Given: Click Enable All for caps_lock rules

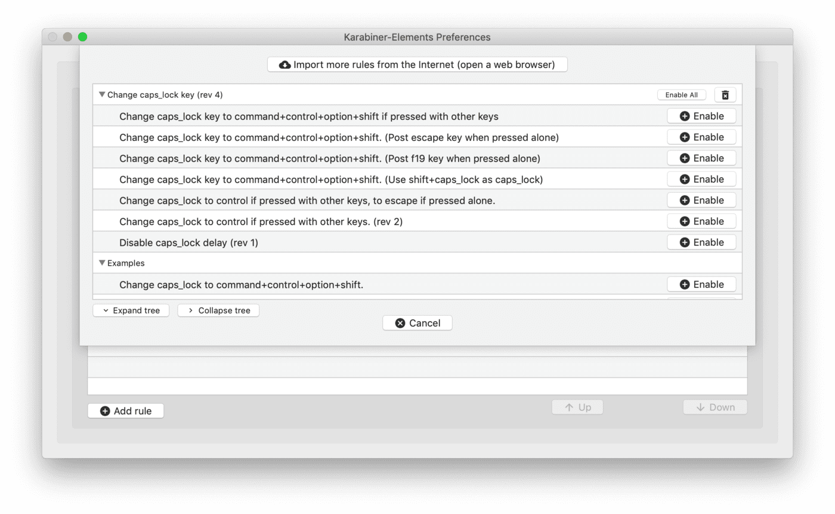Looking at the screenshot, I should [681, 95].
